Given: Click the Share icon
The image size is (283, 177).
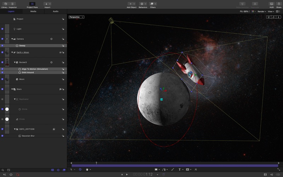Looking at the screenshot, I should click(279, 4).
